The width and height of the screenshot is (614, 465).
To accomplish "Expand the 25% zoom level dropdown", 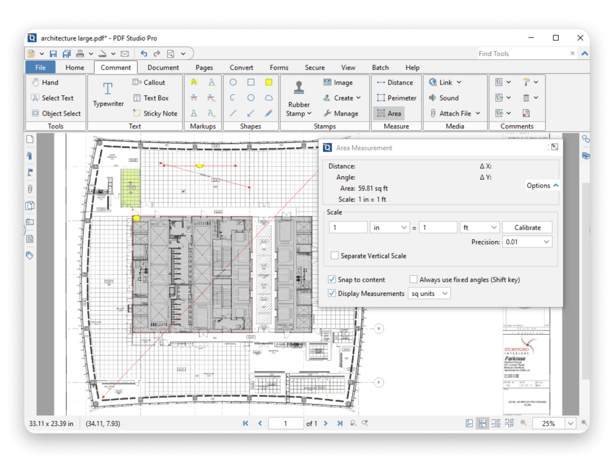I will (570, 423).
